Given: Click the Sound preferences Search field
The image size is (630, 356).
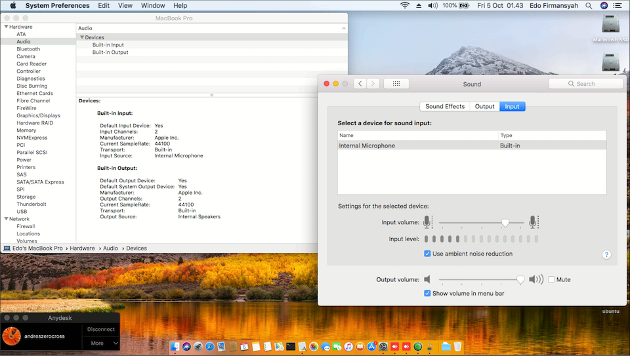Looking at the screenshot, I should coord(586,83).
